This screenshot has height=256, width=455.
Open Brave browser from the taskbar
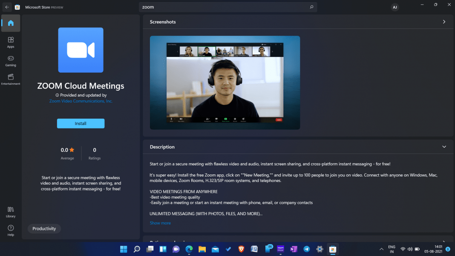point(241,249)
